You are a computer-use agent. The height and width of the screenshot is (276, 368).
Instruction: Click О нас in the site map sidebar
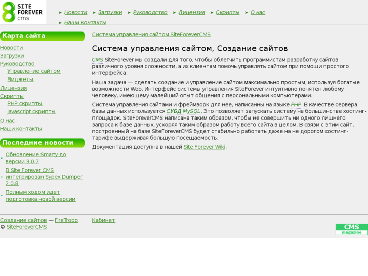7,121
